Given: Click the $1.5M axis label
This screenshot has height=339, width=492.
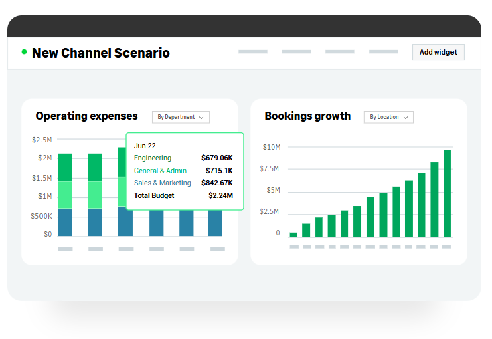Looking at the screenshot, I should 42,178.
